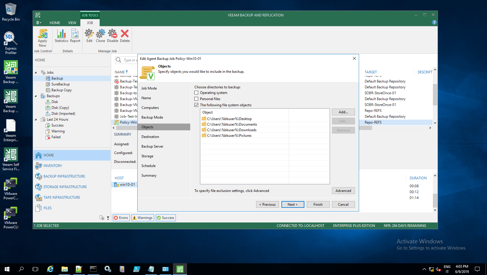Viewport: 487px width, 275px height.
Task: Delete the selected job
Action: tap(125, 36)
